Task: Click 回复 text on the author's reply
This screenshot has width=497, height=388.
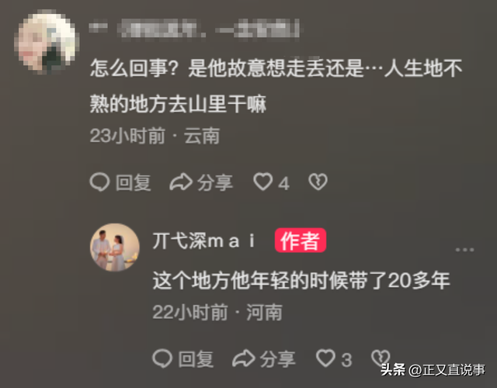Action: coord(196,359)
